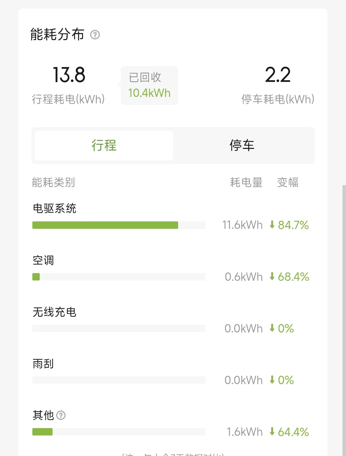
Task: Tap the 13.8 行程耗电 value
Action: click(69, 75)
